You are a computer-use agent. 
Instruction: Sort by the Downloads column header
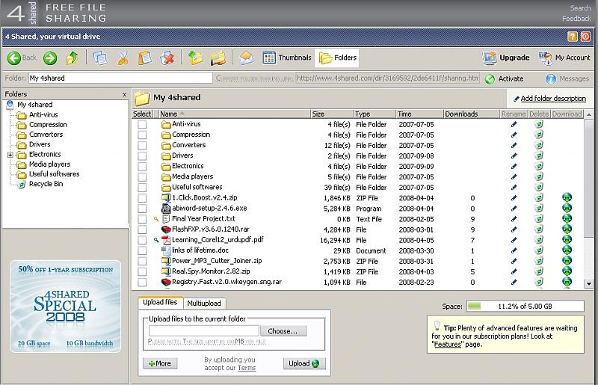tap(472, 114)
